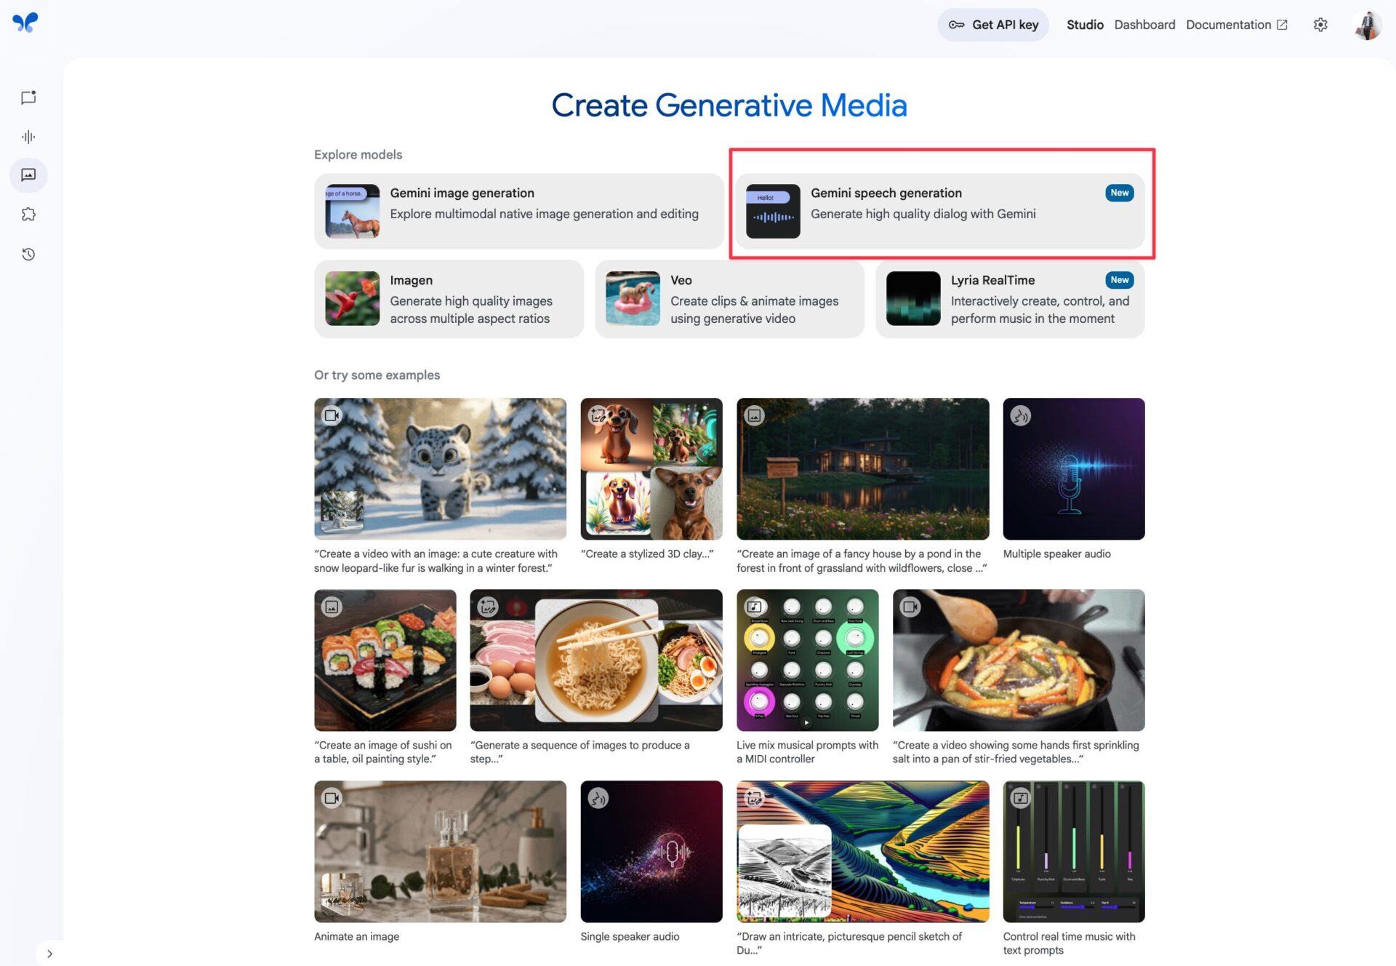Click the hummingbird thumbnail for Imagen
Screen dimensions: 1396x966
(x=352, y=298)
